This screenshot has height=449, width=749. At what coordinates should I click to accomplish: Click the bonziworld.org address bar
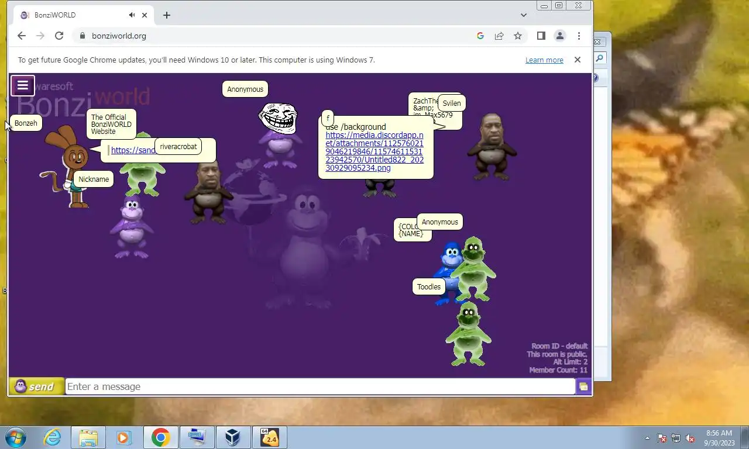coord(275,36)
